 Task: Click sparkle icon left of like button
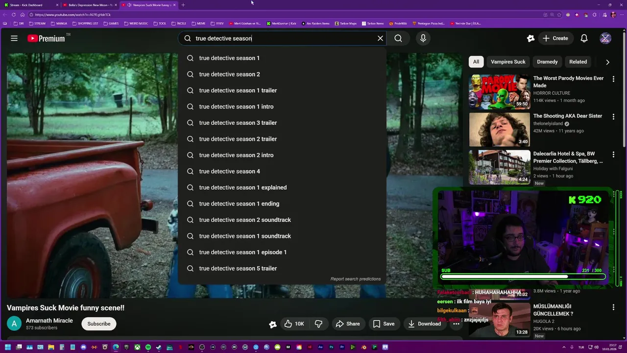click(x=273, y=324)
